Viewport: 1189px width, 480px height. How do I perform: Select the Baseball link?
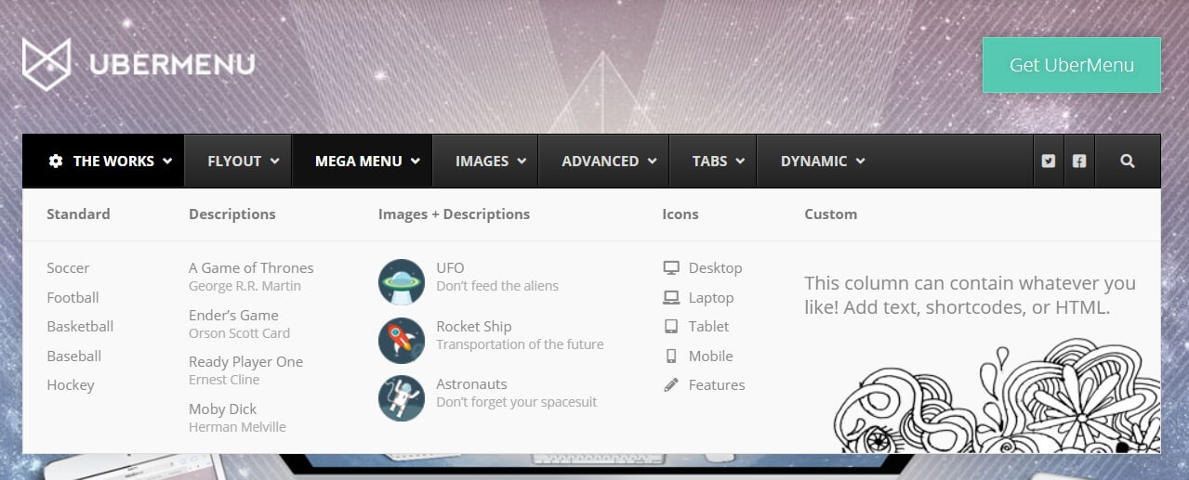coord(73,356)
